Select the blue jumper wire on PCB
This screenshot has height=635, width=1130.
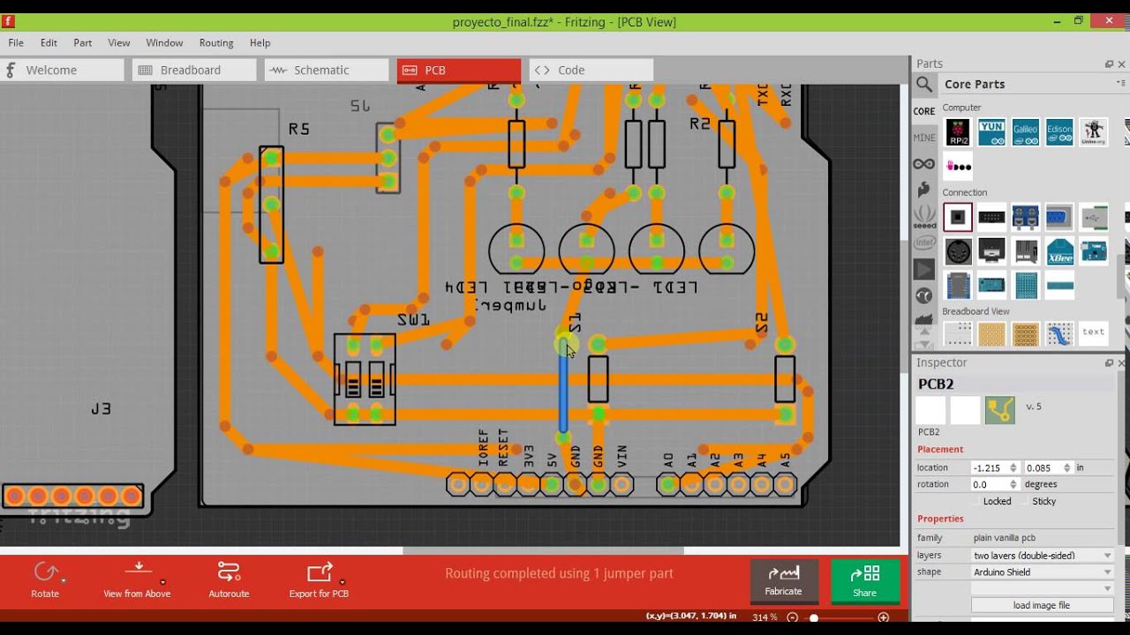[x=563, y=388]
